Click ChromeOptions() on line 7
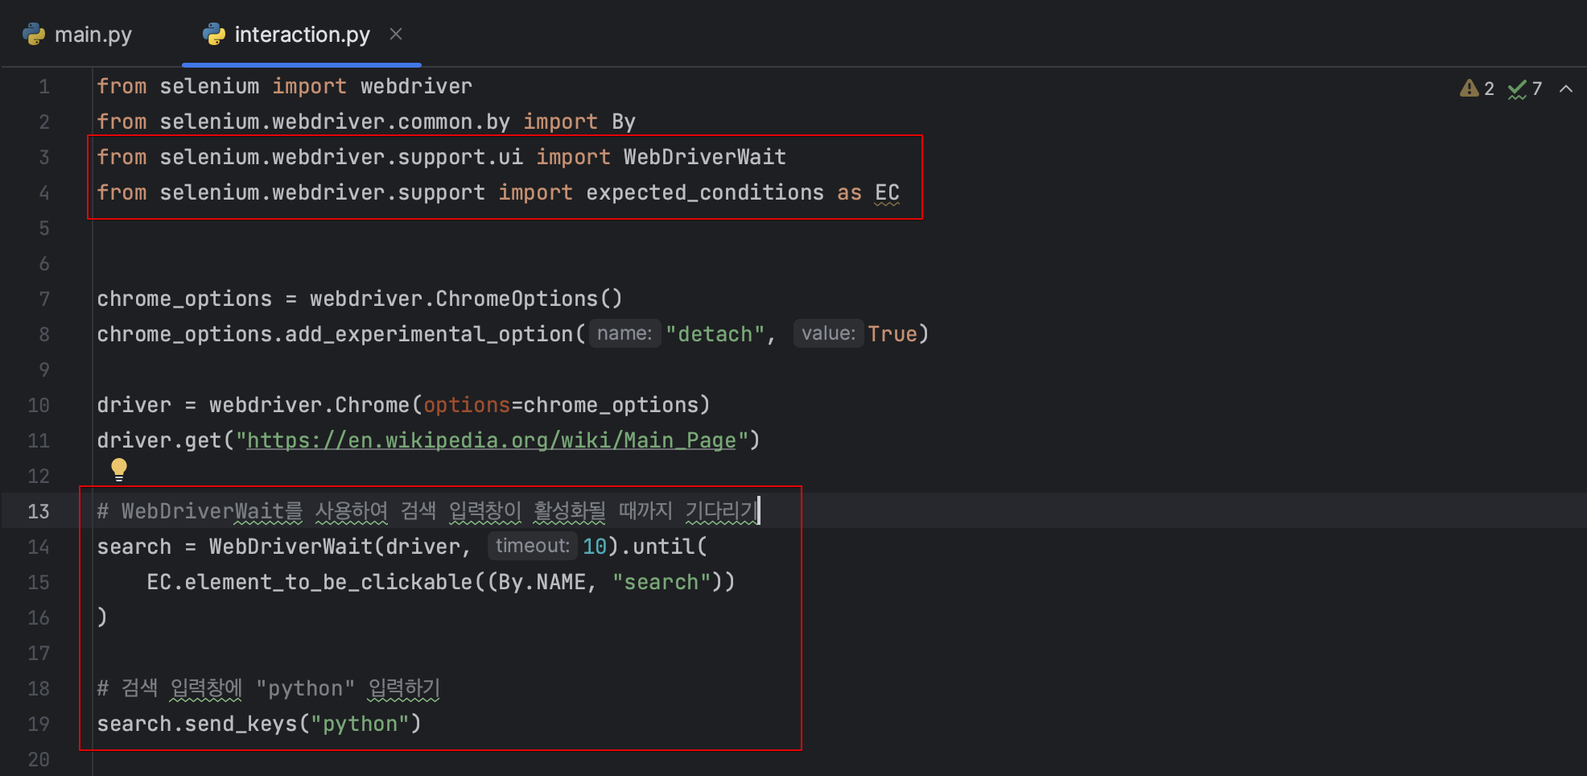1587x776 pixels. click(x=530, y=299)
